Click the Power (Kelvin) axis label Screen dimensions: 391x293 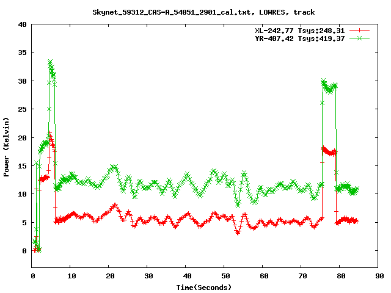(x=6, y=147)
